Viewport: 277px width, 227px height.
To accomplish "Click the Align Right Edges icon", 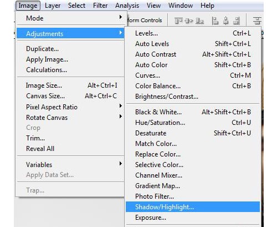I will click(x=237, y=21).
